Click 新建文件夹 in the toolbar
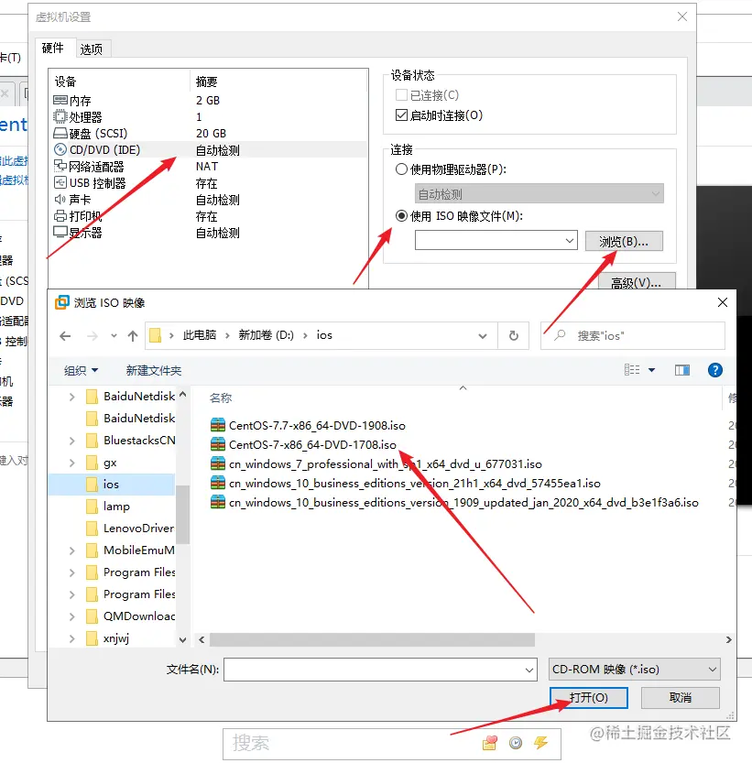752x763 pixels. (154, 371)
